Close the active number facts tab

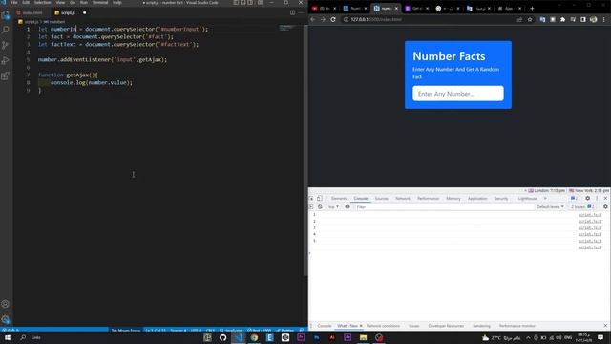(396, 9)
